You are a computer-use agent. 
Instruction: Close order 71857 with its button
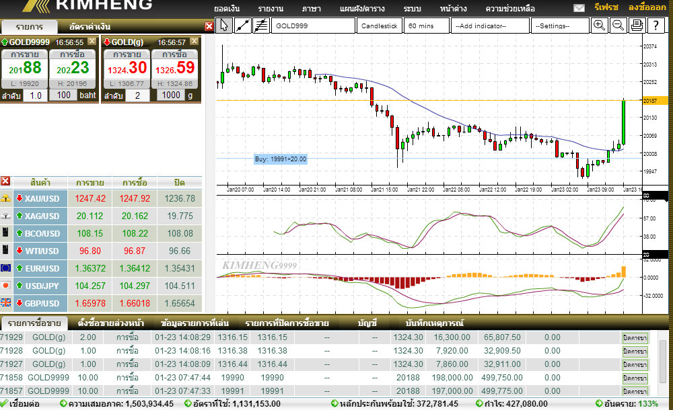tap(635, 391)
